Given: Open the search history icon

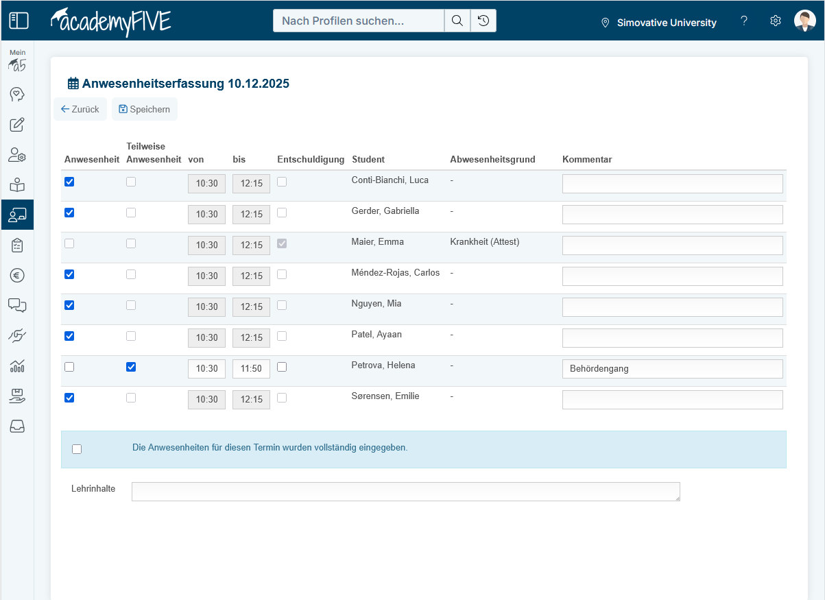Looking at the screenshot, I should tap(483, 21).
